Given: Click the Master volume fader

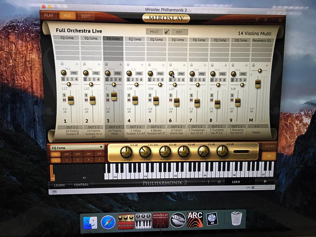Looking at the screenshot, I should pyautogui.click(x=258, y=84).
